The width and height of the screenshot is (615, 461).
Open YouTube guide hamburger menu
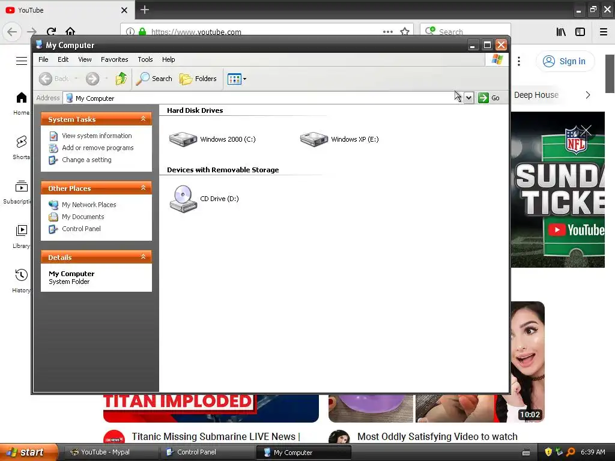(21, 61)
